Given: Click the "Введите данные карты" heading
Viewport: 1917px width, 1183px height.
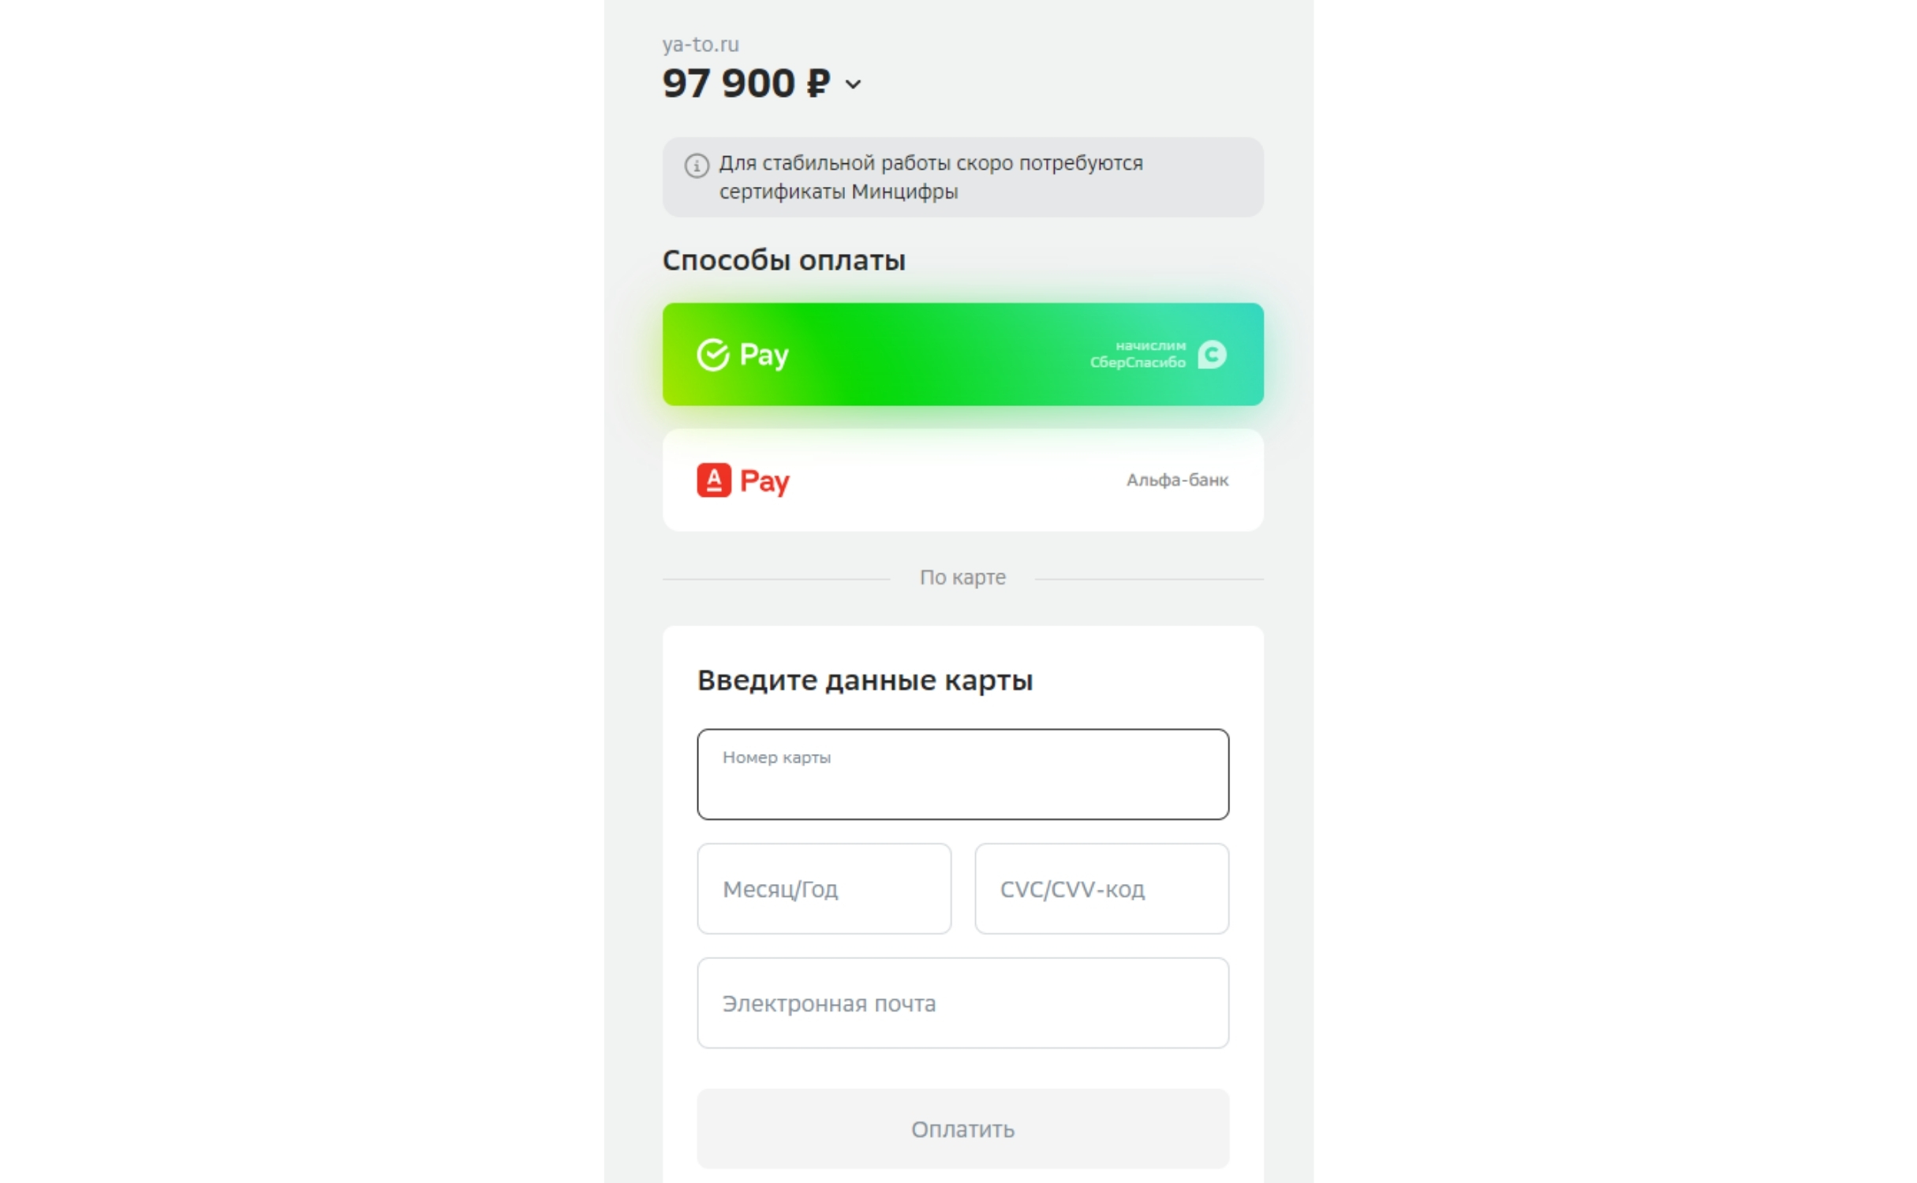Looking at the screenshot, I should (865, 680).
